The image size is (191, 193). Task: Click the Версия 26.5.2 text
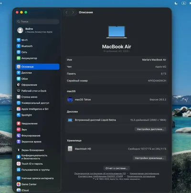click(x=158, y=100)
